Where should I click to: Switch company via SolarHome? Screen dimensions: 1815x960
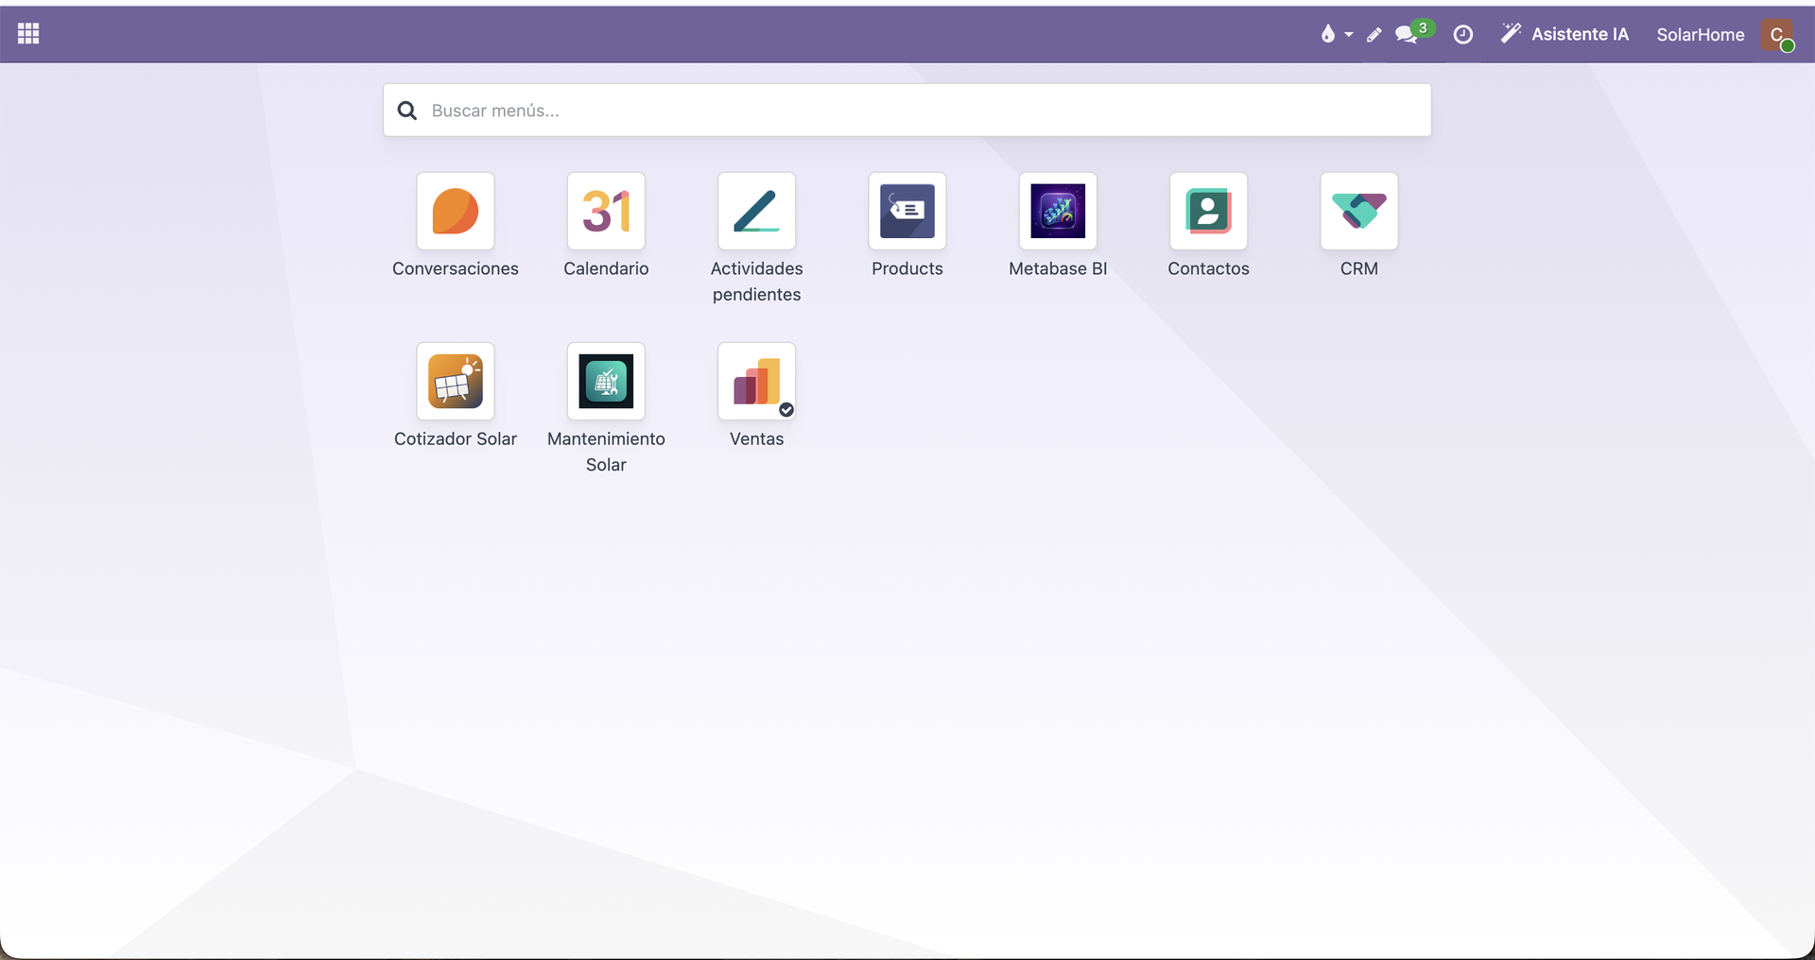pos(1700,35)
